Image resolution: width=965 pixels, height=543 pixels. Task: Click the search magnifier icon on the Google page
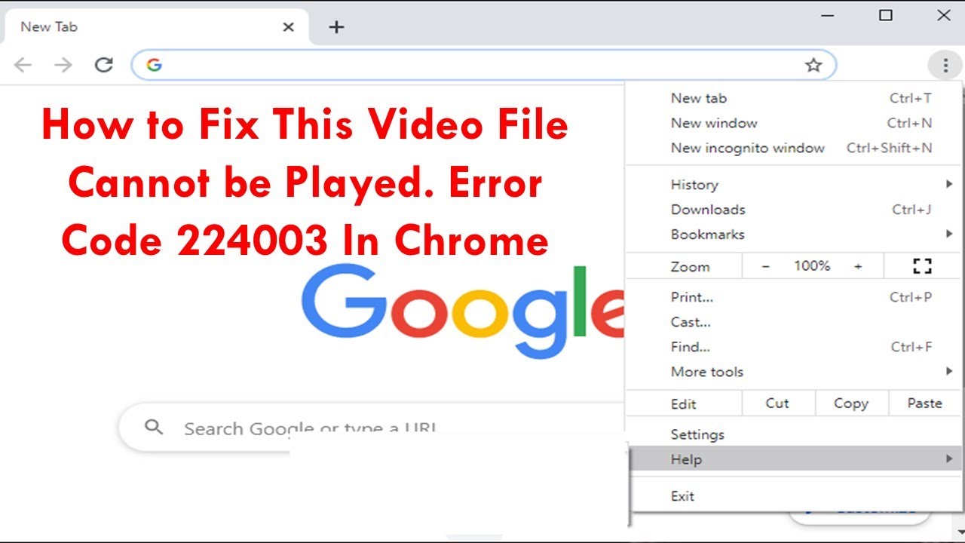[x=154, y=428]
